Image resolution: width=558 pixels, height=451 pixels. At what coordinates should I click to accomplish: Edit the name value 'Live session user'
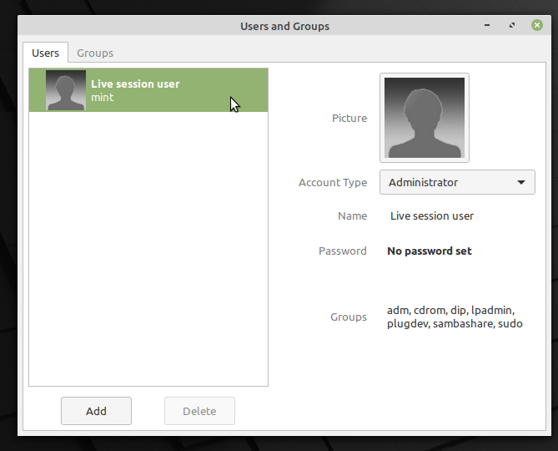431,215
